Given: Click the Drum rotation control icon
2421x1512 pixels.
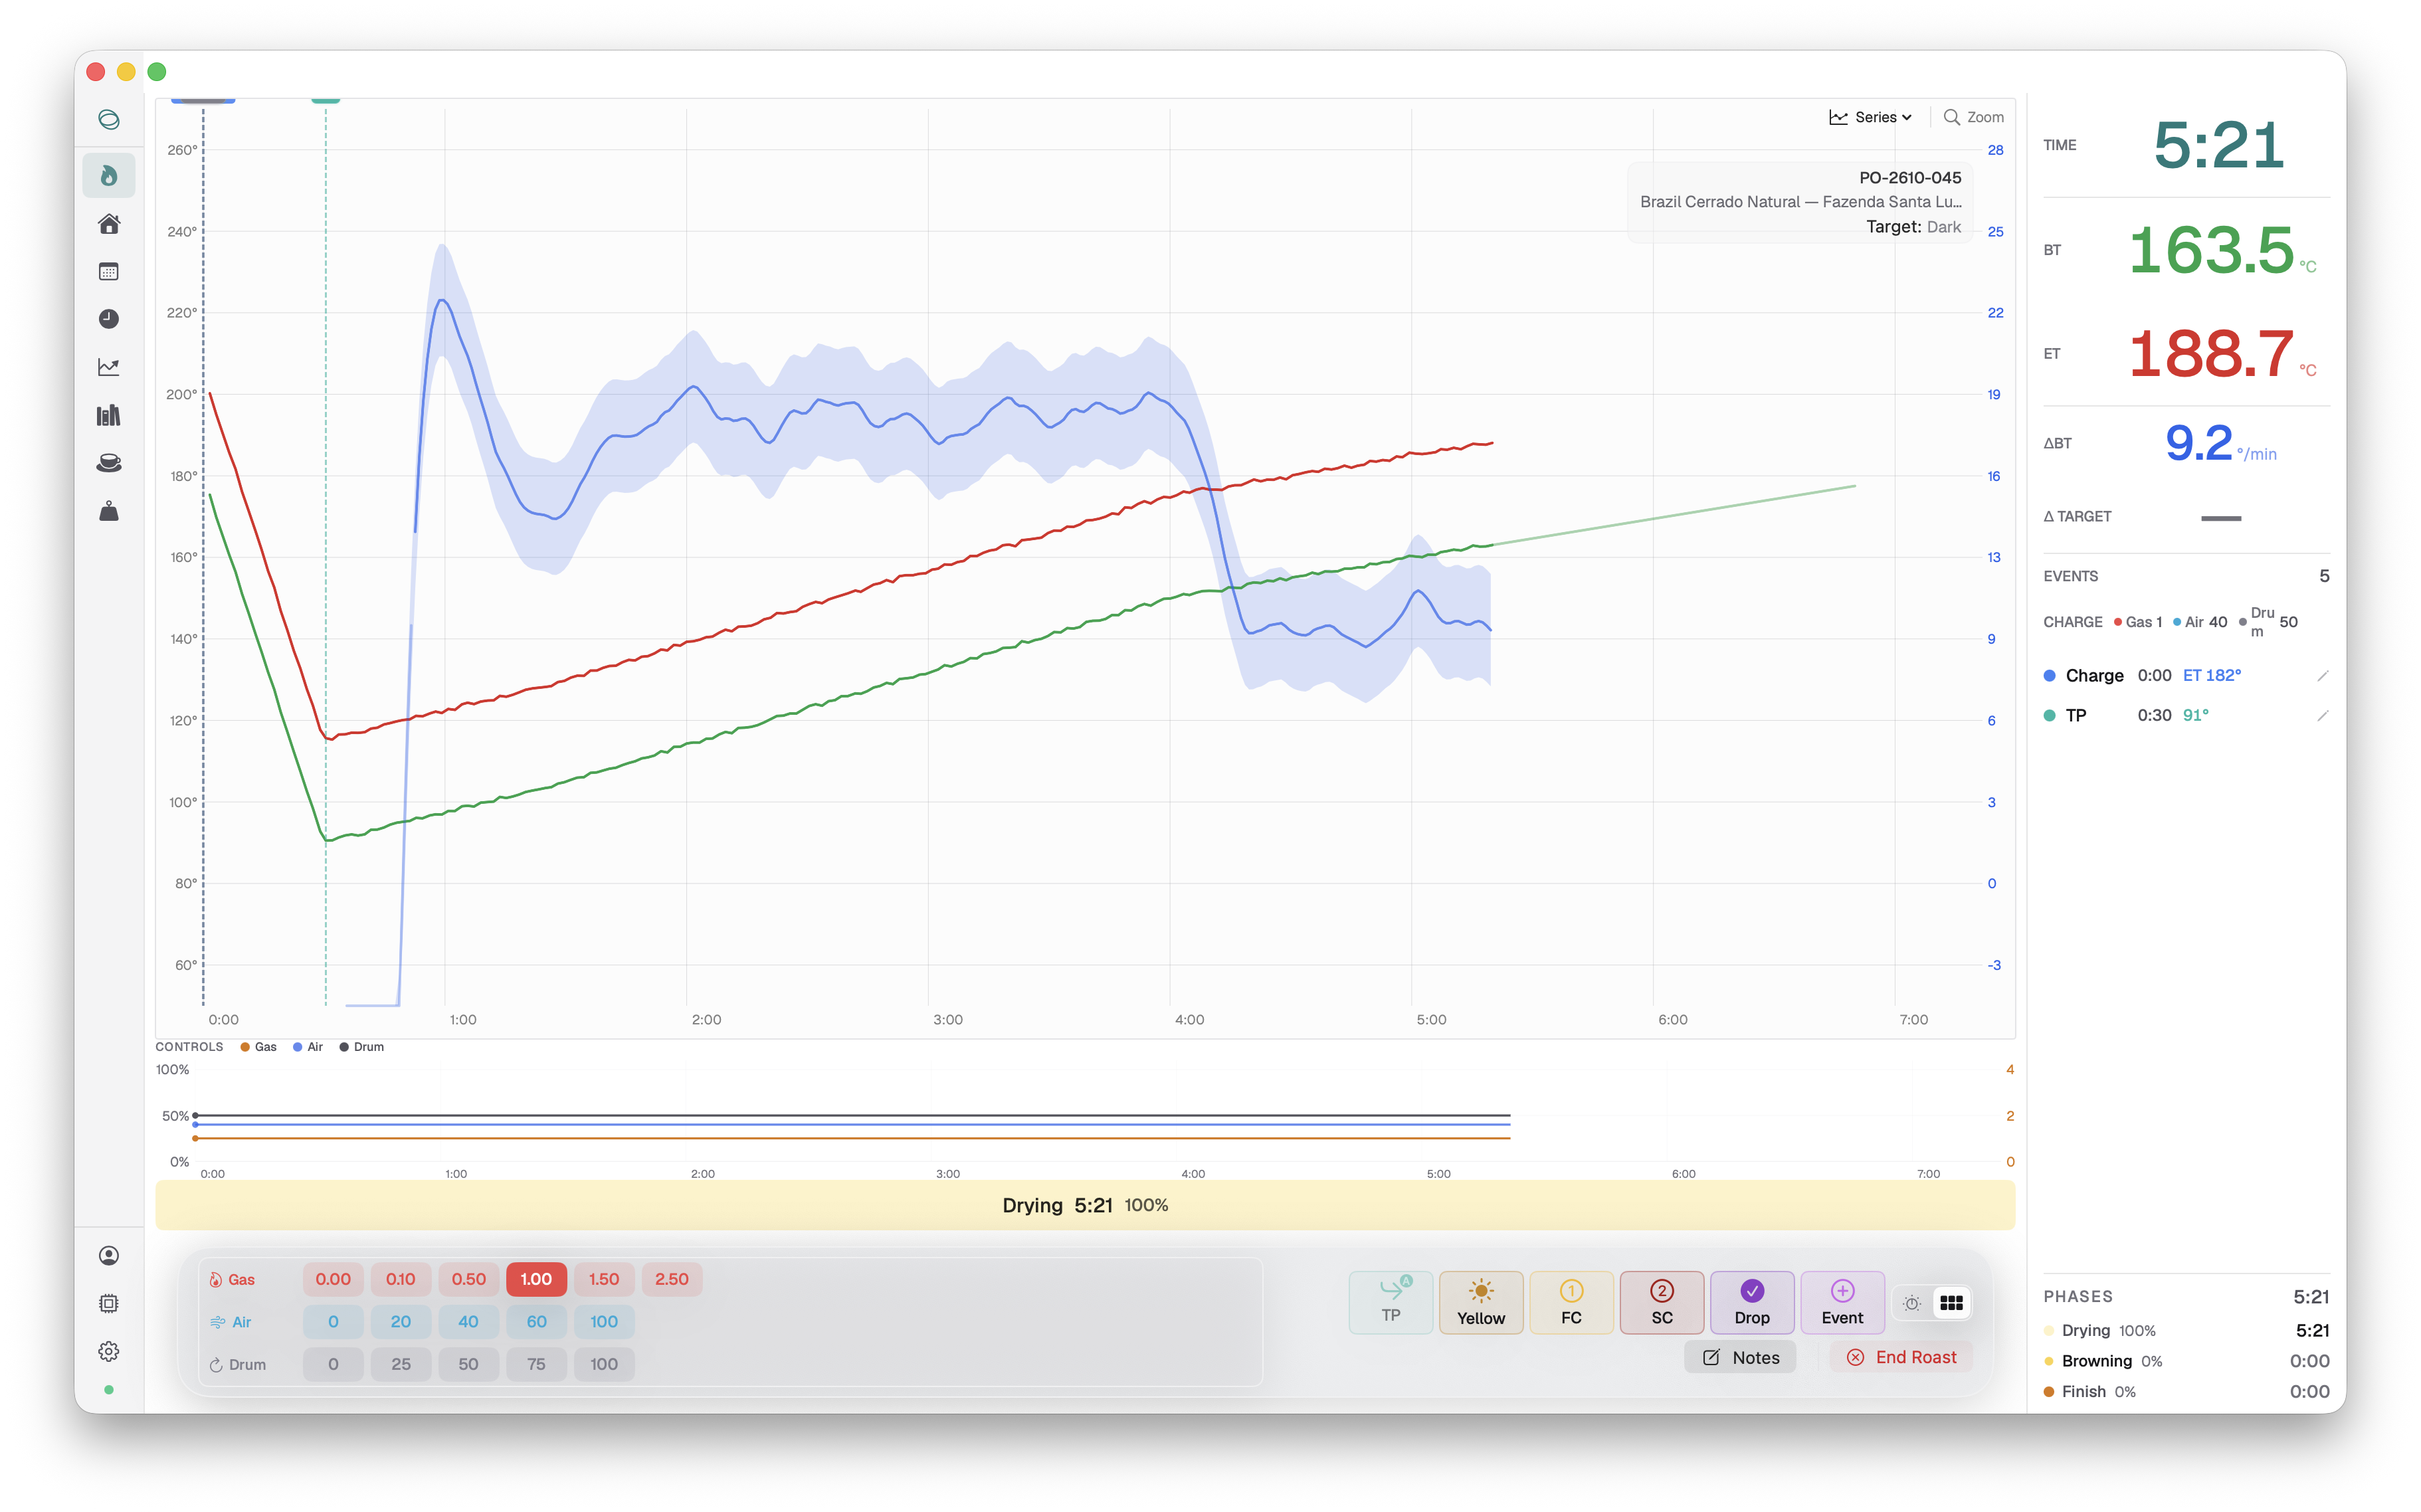Looking at the screenshot, I should (x=215, y=1365).
